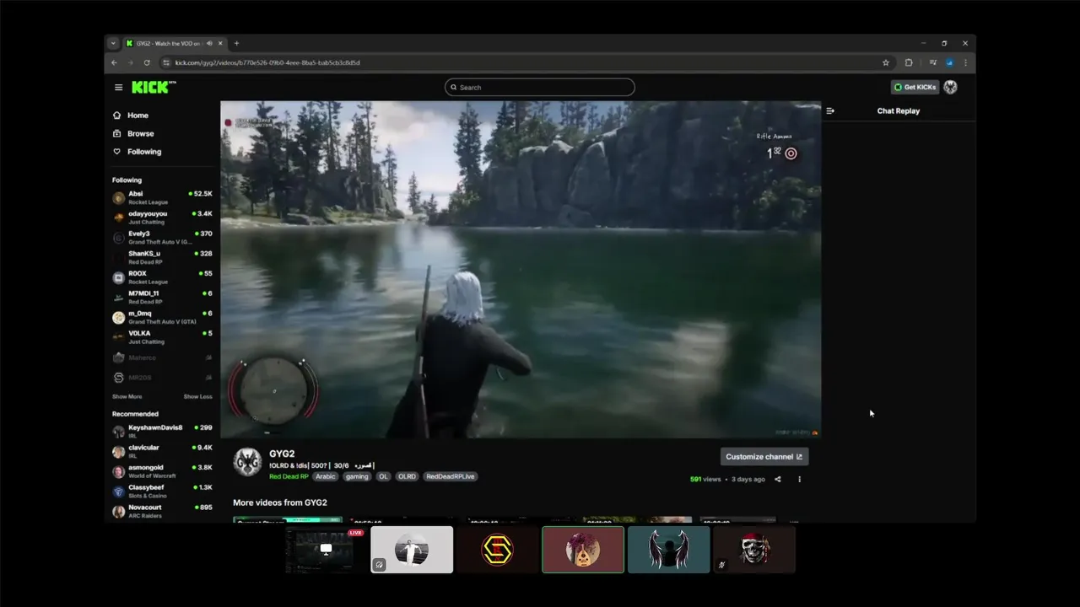Open tab search dropdown

[x=113, y=43]
